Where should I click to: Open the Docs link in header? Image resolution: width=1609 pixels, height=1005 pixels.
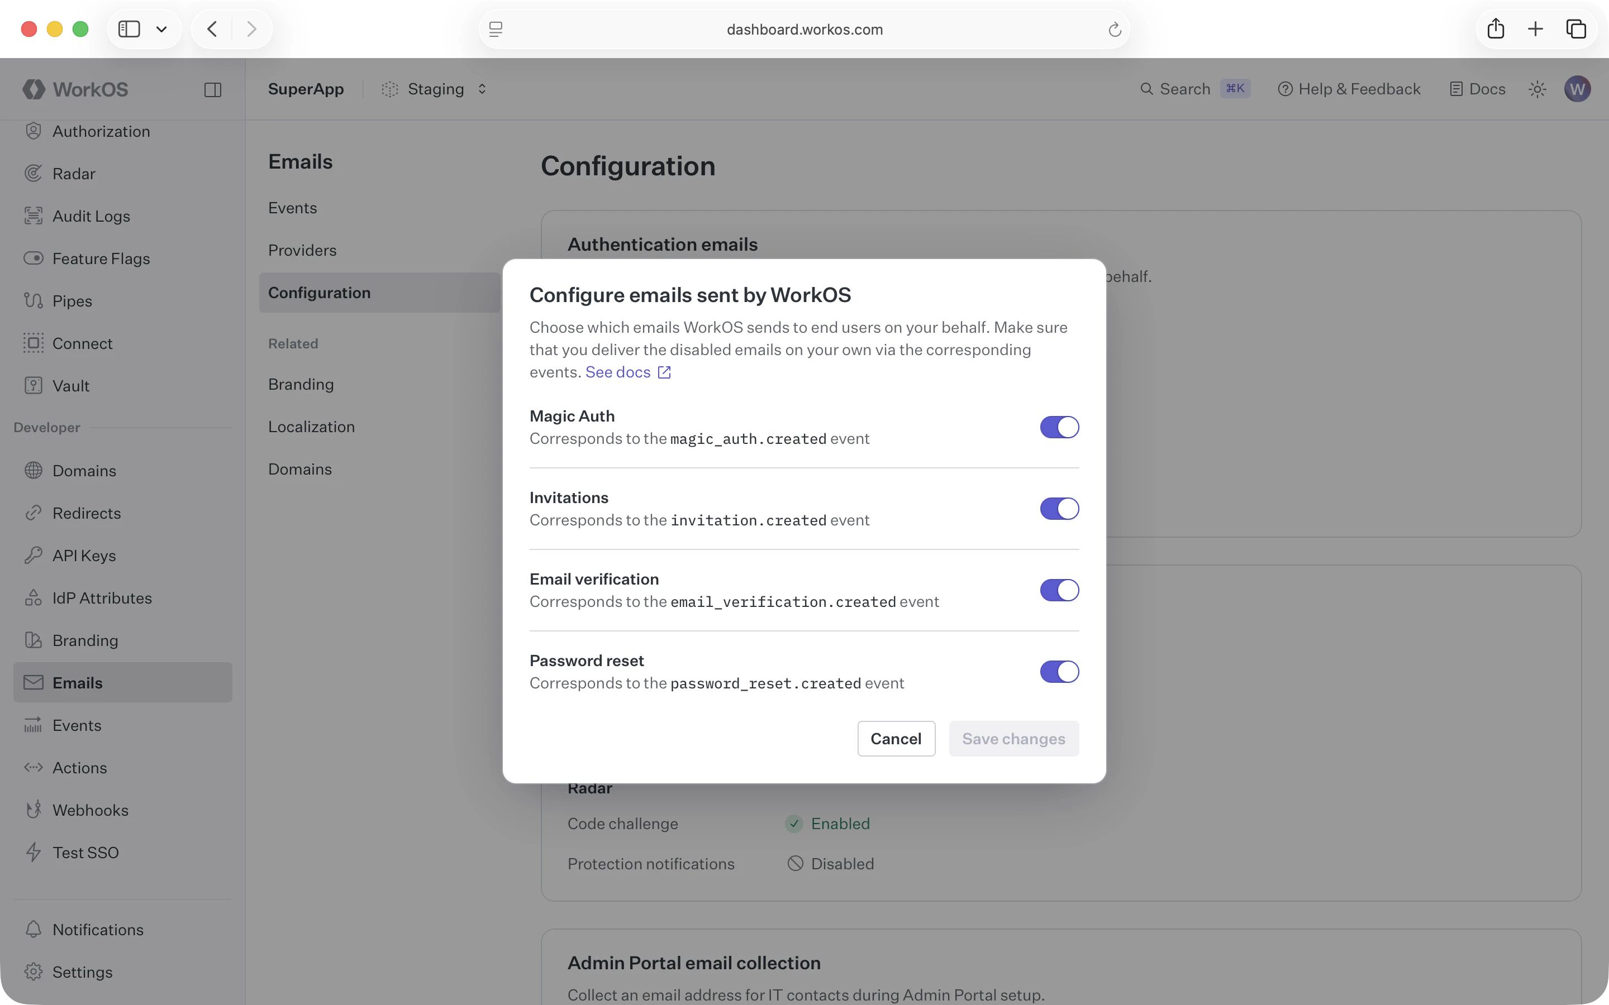tap(1477, 89)
